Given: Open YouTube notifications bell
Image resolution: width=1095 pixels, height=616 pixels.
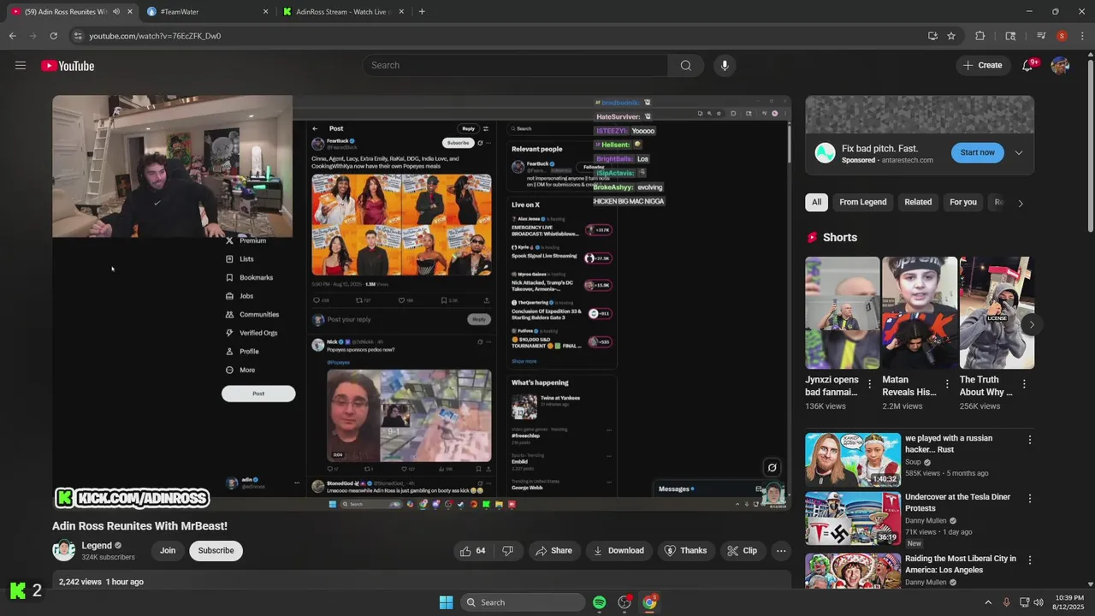Looking at the screenshot, I should pyautogui.click(x=1027, y=65).
